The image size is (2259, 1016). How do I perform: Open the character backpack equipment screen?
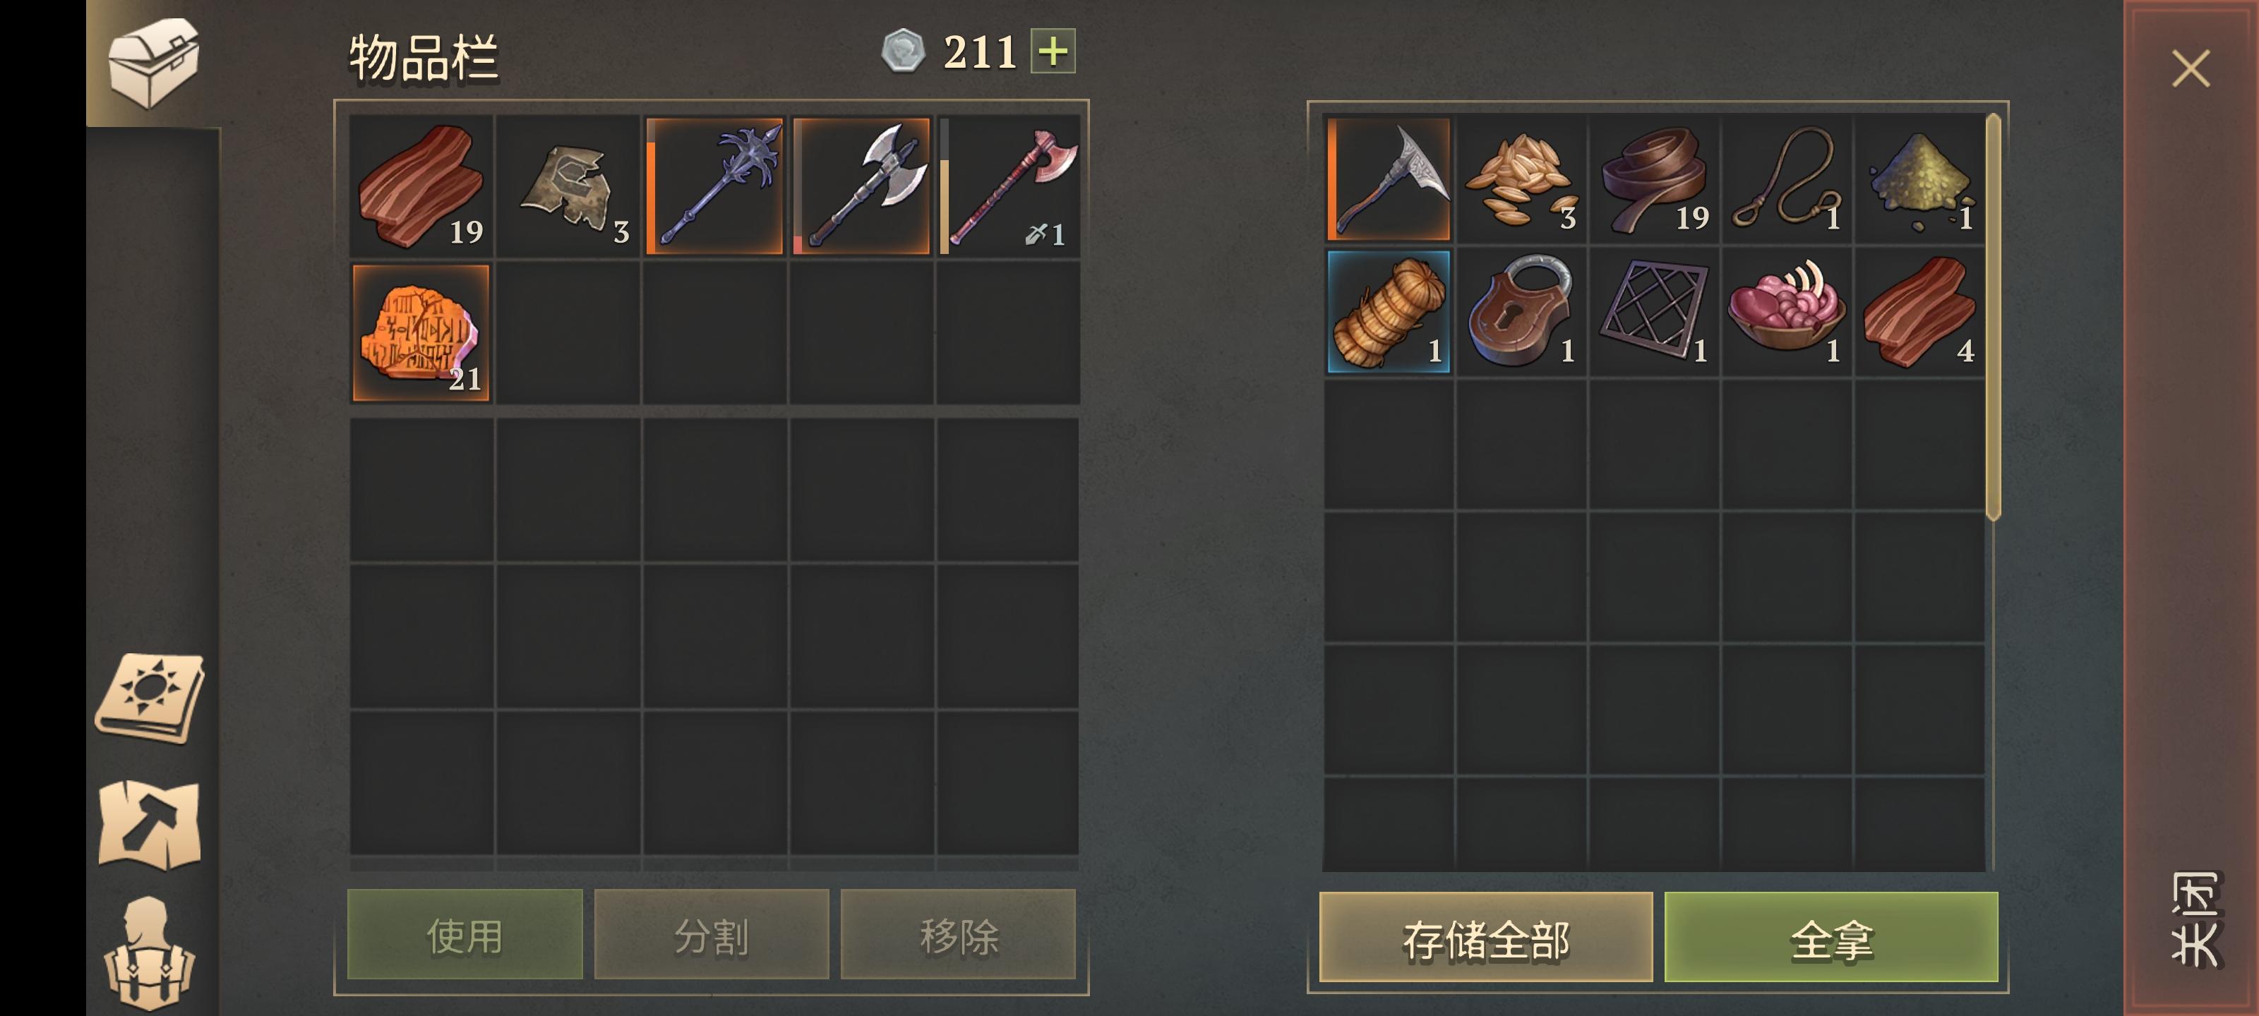coord(150,954)
